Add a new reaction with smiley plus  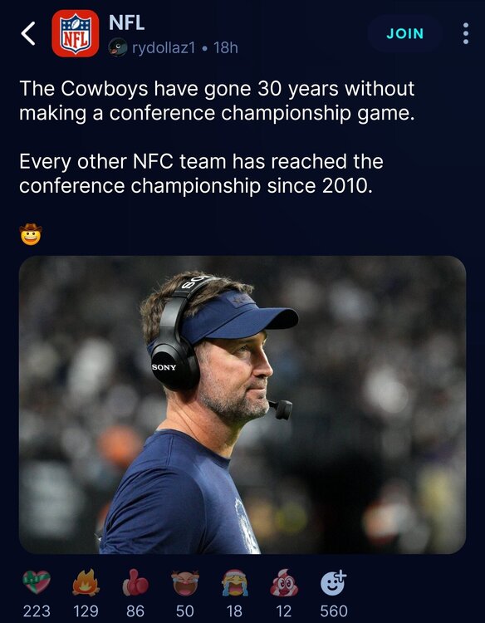pyautogui.click(x=334, y=582)
